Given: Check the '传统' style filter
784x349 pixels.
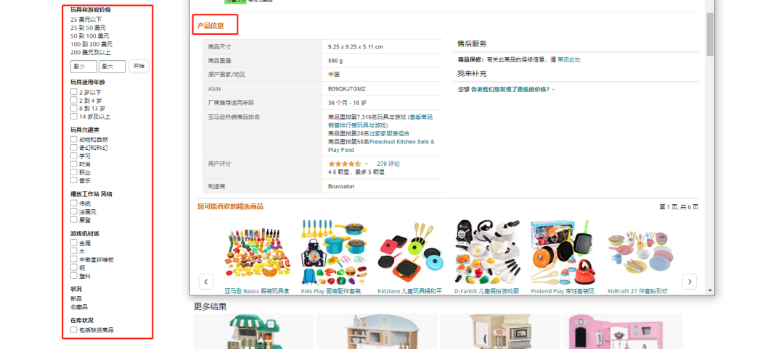Looking at the screenshot, I should (x=74, y=203).
